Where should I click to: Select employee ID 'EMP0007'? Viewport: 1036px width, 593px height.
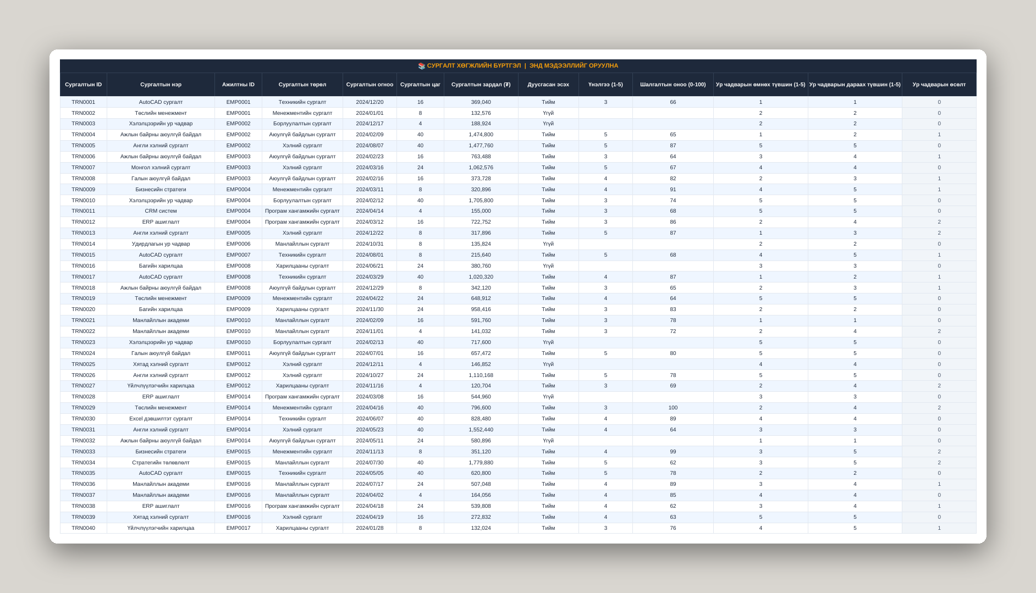click(x=238, y=255)
